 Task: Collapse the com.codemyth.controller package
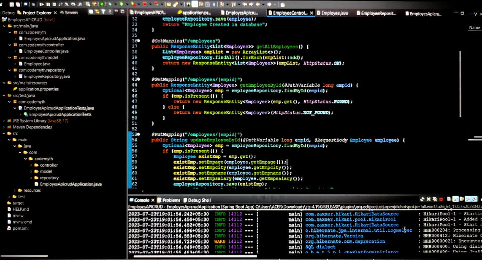click(x=10, y=45)
